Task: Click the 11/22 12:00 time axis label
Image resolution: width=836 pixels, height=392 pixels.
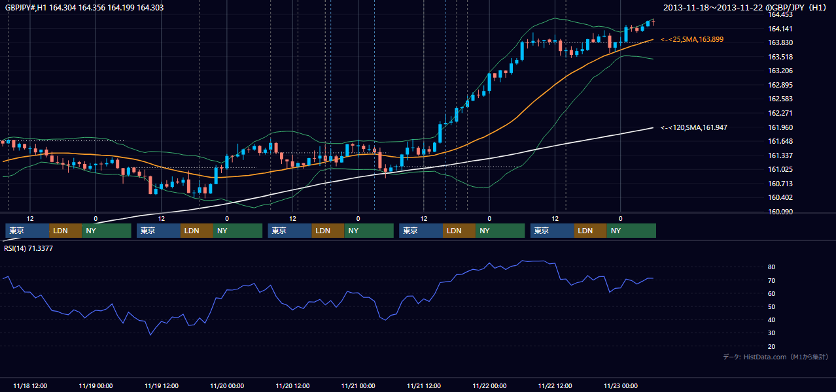Action: 555,385
